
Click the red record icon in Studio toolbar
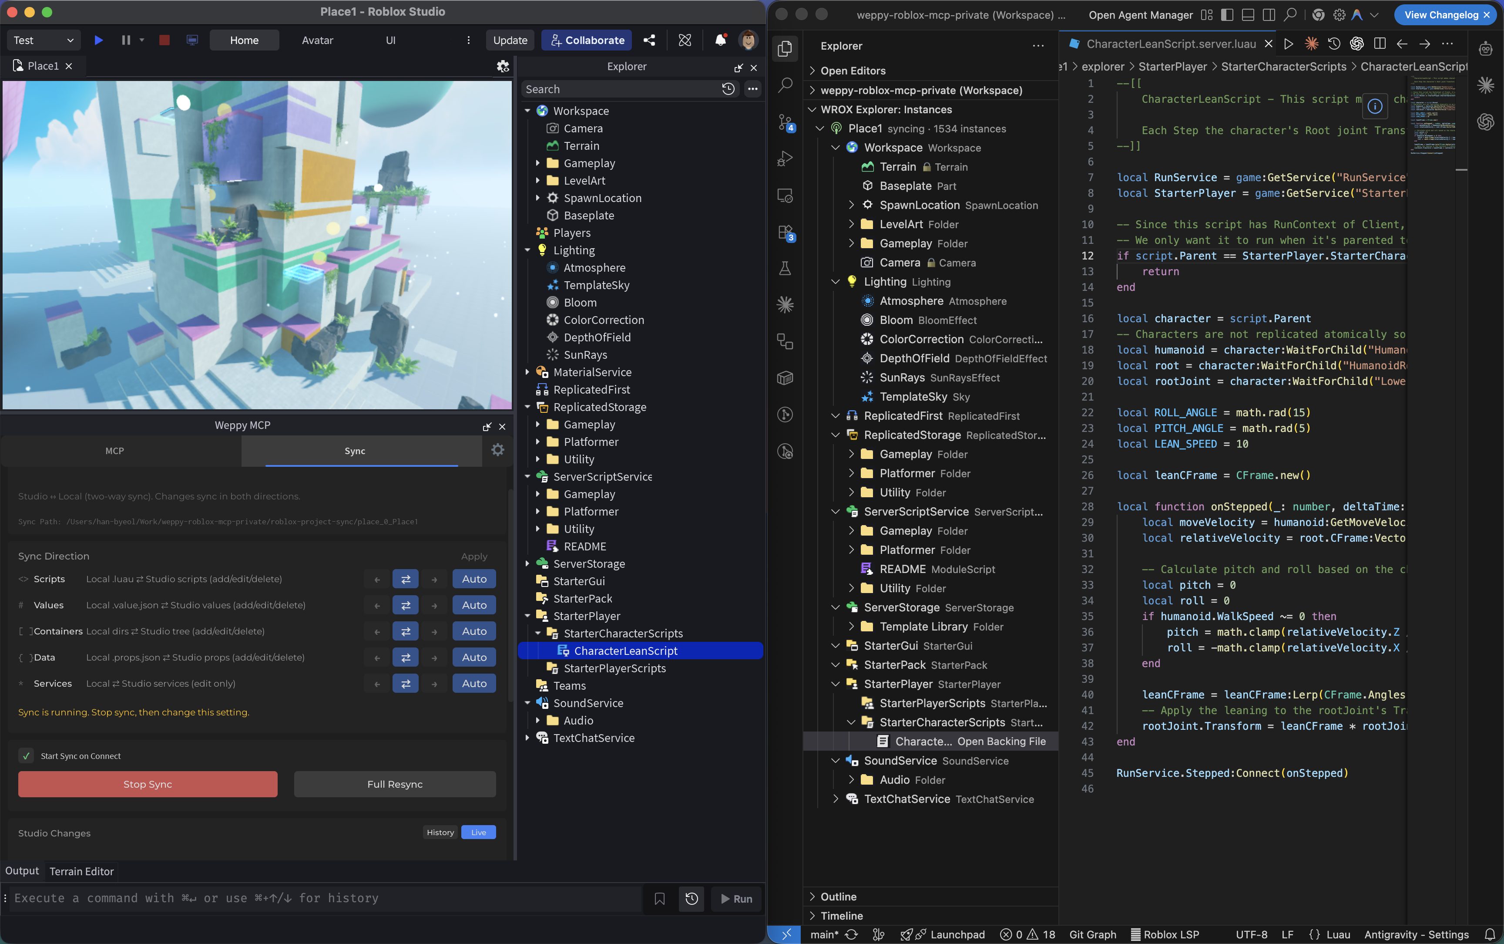pos(164,39)
